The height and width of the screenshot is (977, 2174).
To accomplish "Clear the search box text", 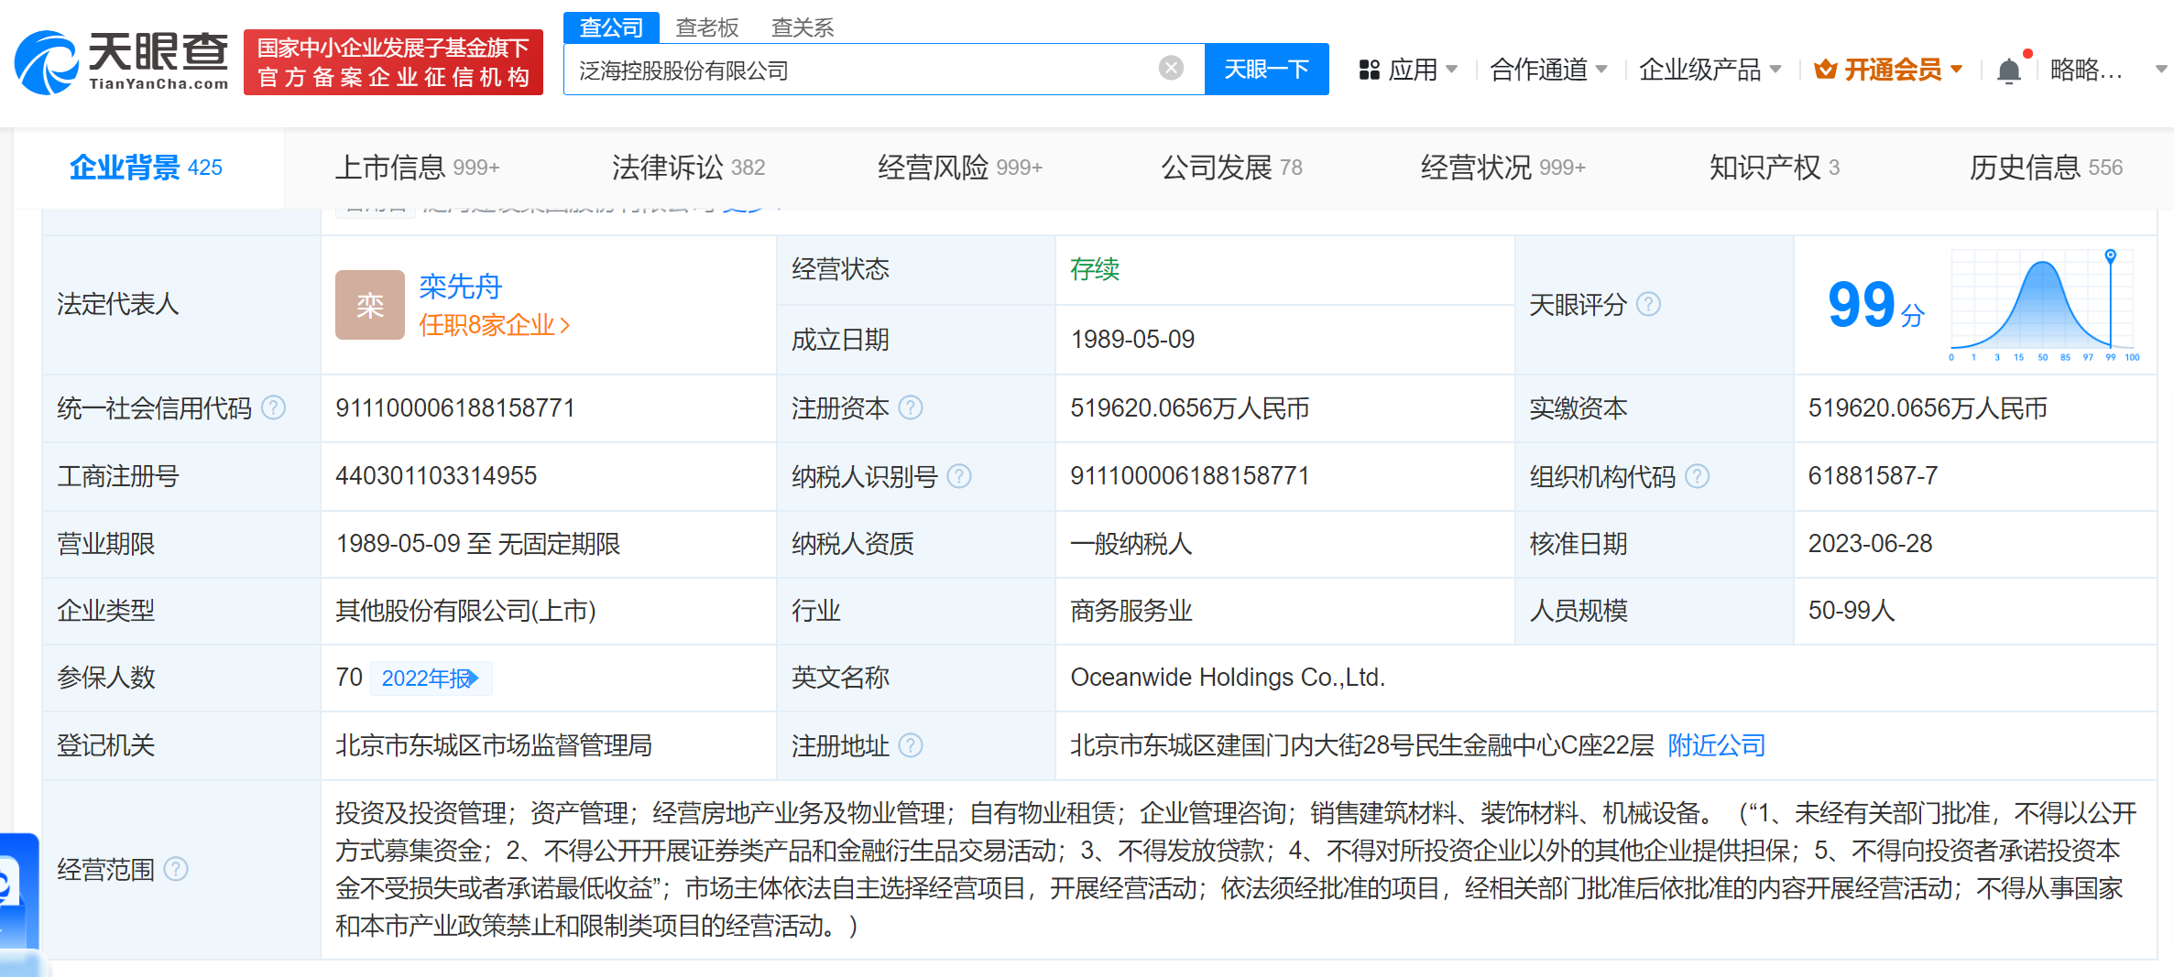I will [1171, 68].
